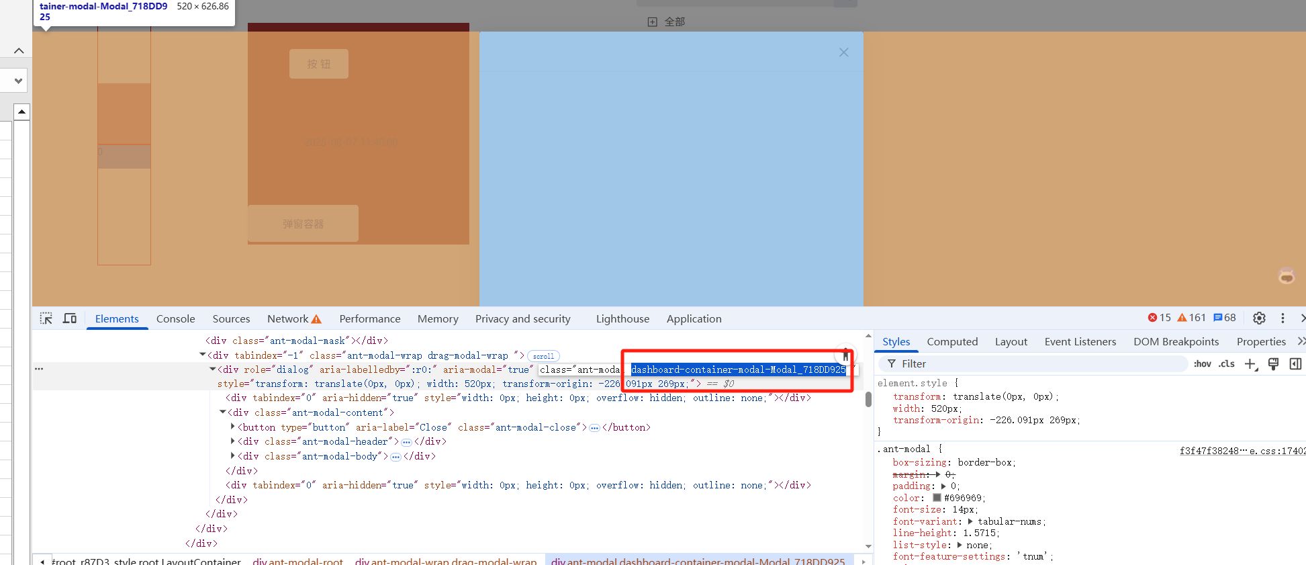The image size is (1306, 565).
Task: Open the Event Listeners tab
Action: (1080, 341)
